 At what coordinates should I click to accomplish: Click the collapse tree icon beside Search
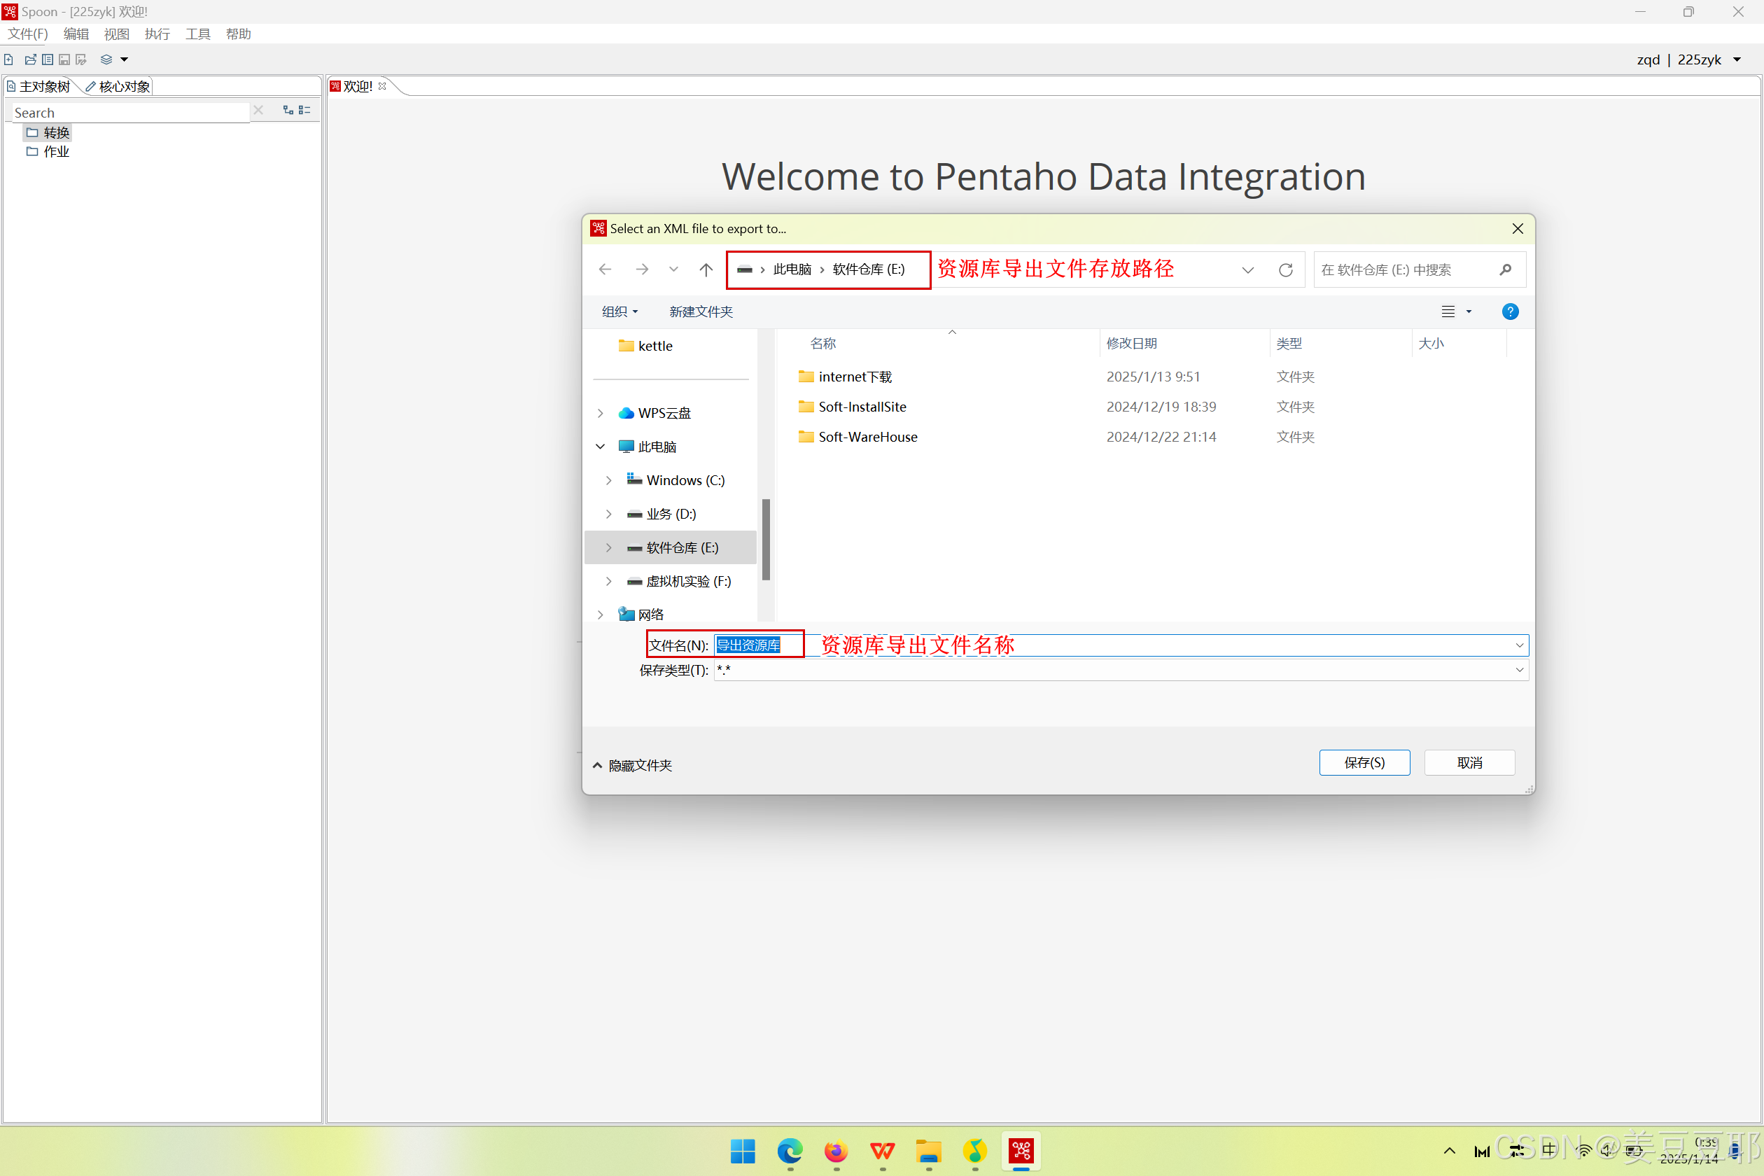(304, 111)
